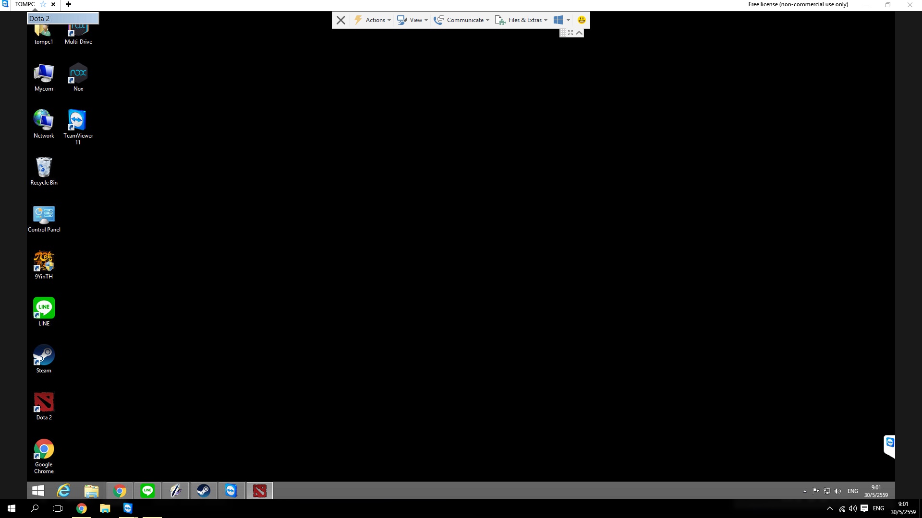This screenshot has height=518, width=922.
Task: Open File Explorer in the local taskbar
Action: pyautogui.click(x=105, y=508)
